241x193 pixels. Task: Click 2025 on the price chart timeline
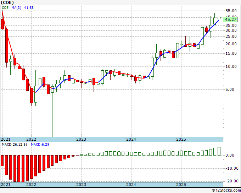click(x=181, y=139)
